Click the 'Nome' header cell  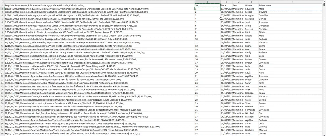coord(251,5)
